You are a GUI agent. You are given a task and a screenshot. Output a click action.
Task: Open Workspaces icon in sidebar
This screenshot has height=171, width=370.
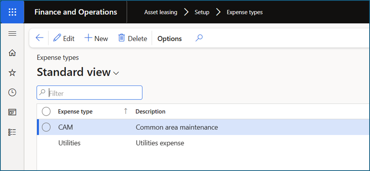tap(12, 112)
